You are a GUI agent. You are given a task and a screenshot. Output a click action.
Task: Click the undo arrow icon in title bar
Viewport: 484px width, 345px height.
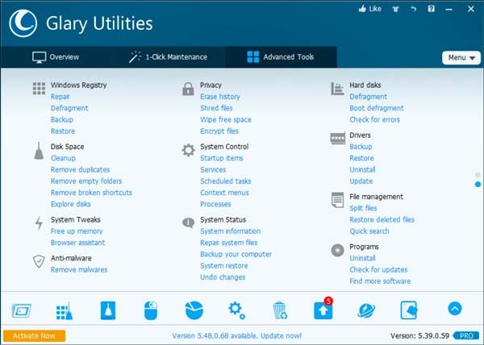coord(413,9)
